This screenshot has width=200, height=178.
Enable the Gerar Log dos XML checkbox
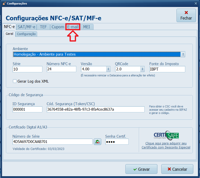[15, 81]
